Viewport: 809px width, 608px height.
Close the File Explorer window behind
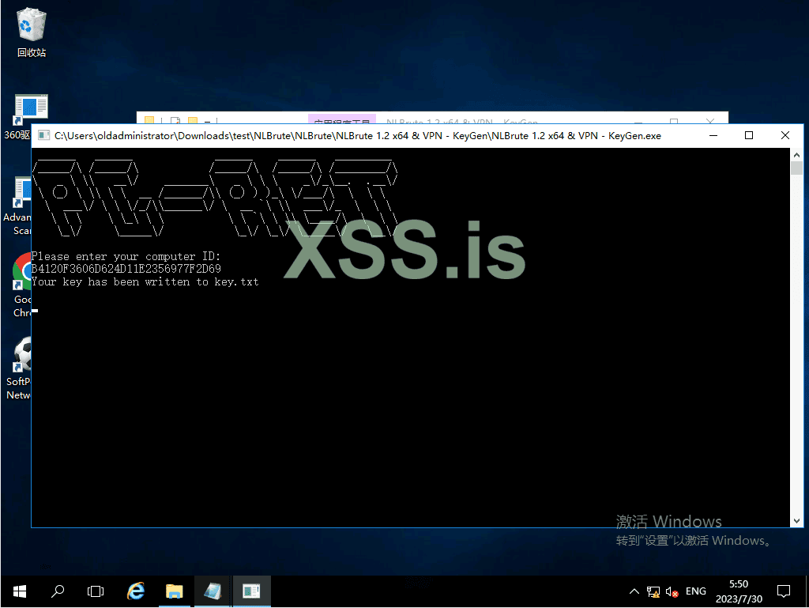(710, 121)
